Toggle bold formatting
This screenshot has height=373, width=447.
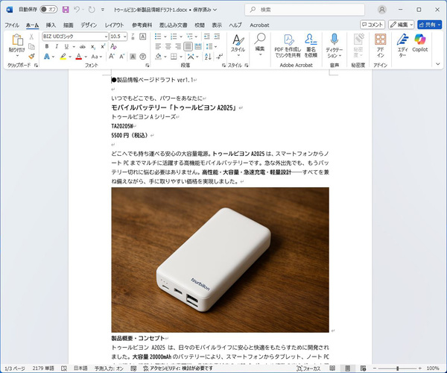46,46
